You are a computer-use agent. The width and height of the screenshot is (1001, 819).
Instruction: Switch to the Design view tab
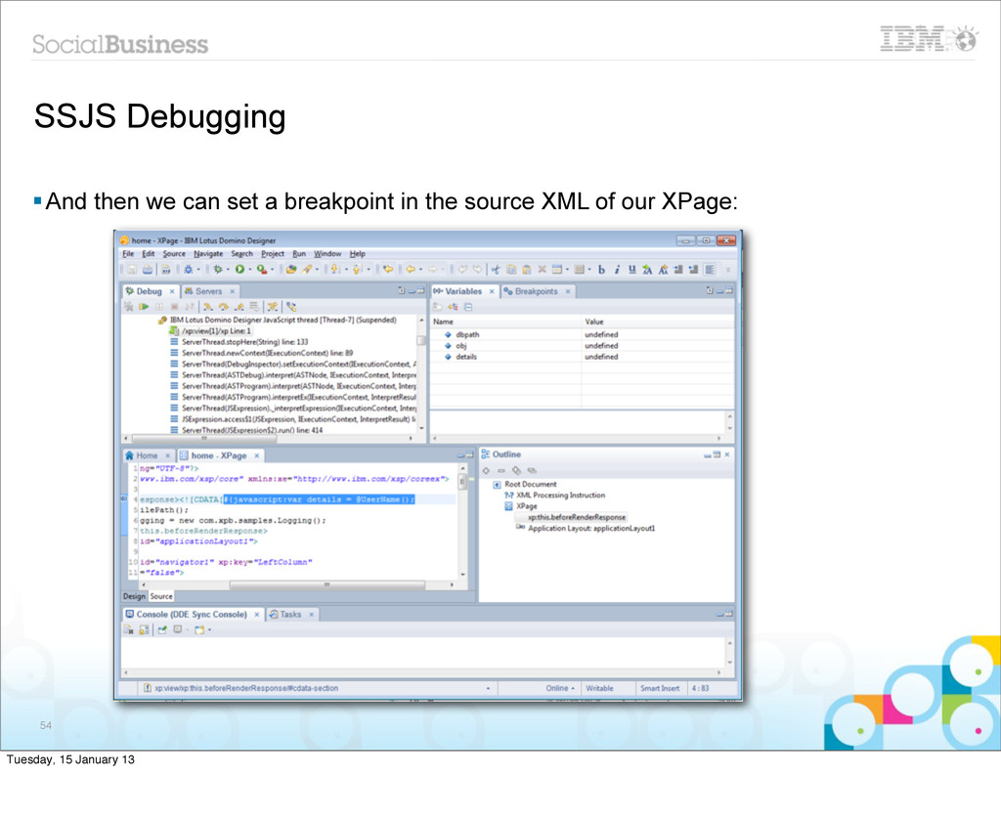pyautogui.click(x=134, y=596)
